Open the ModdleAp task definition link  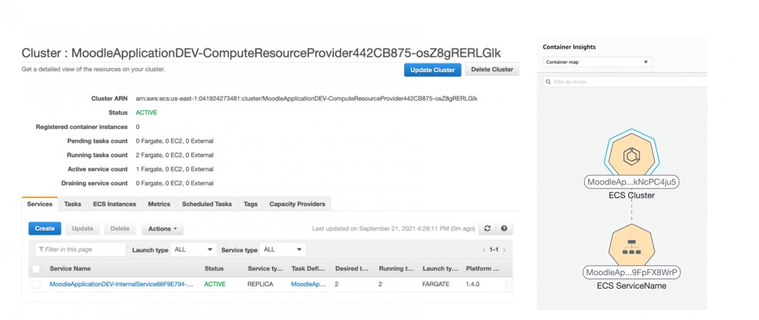[308, 284]
